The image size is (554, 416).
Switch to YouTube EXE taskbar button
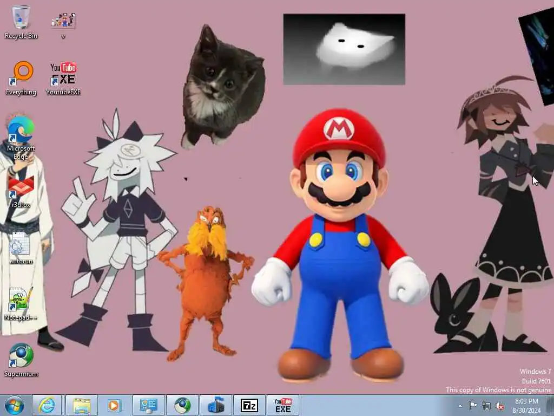pyautogui.click(x=282, y=405)
